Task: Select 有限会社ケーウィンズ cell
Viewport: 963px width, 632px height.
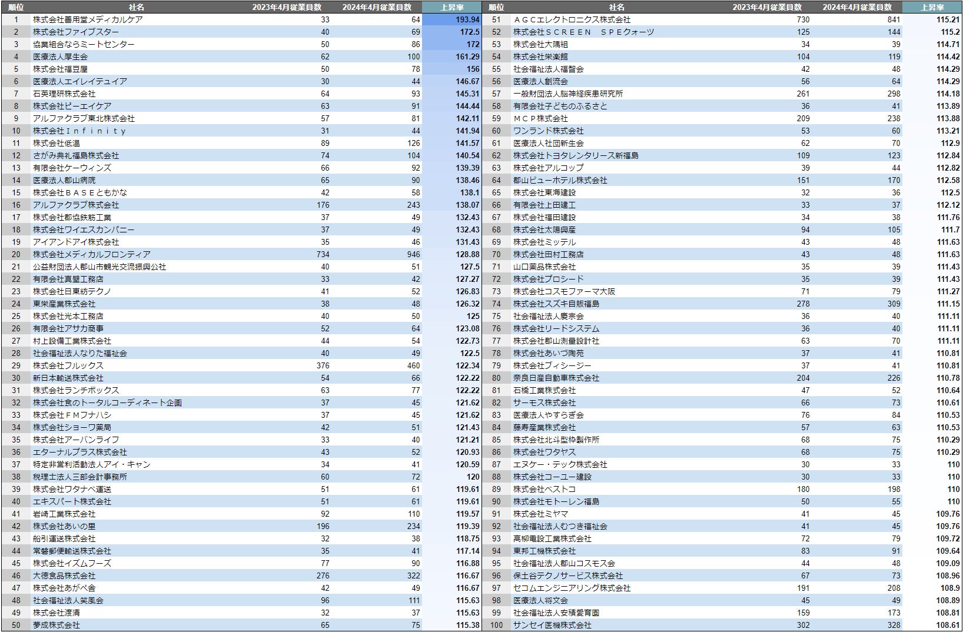Action: tap(72, 168)
